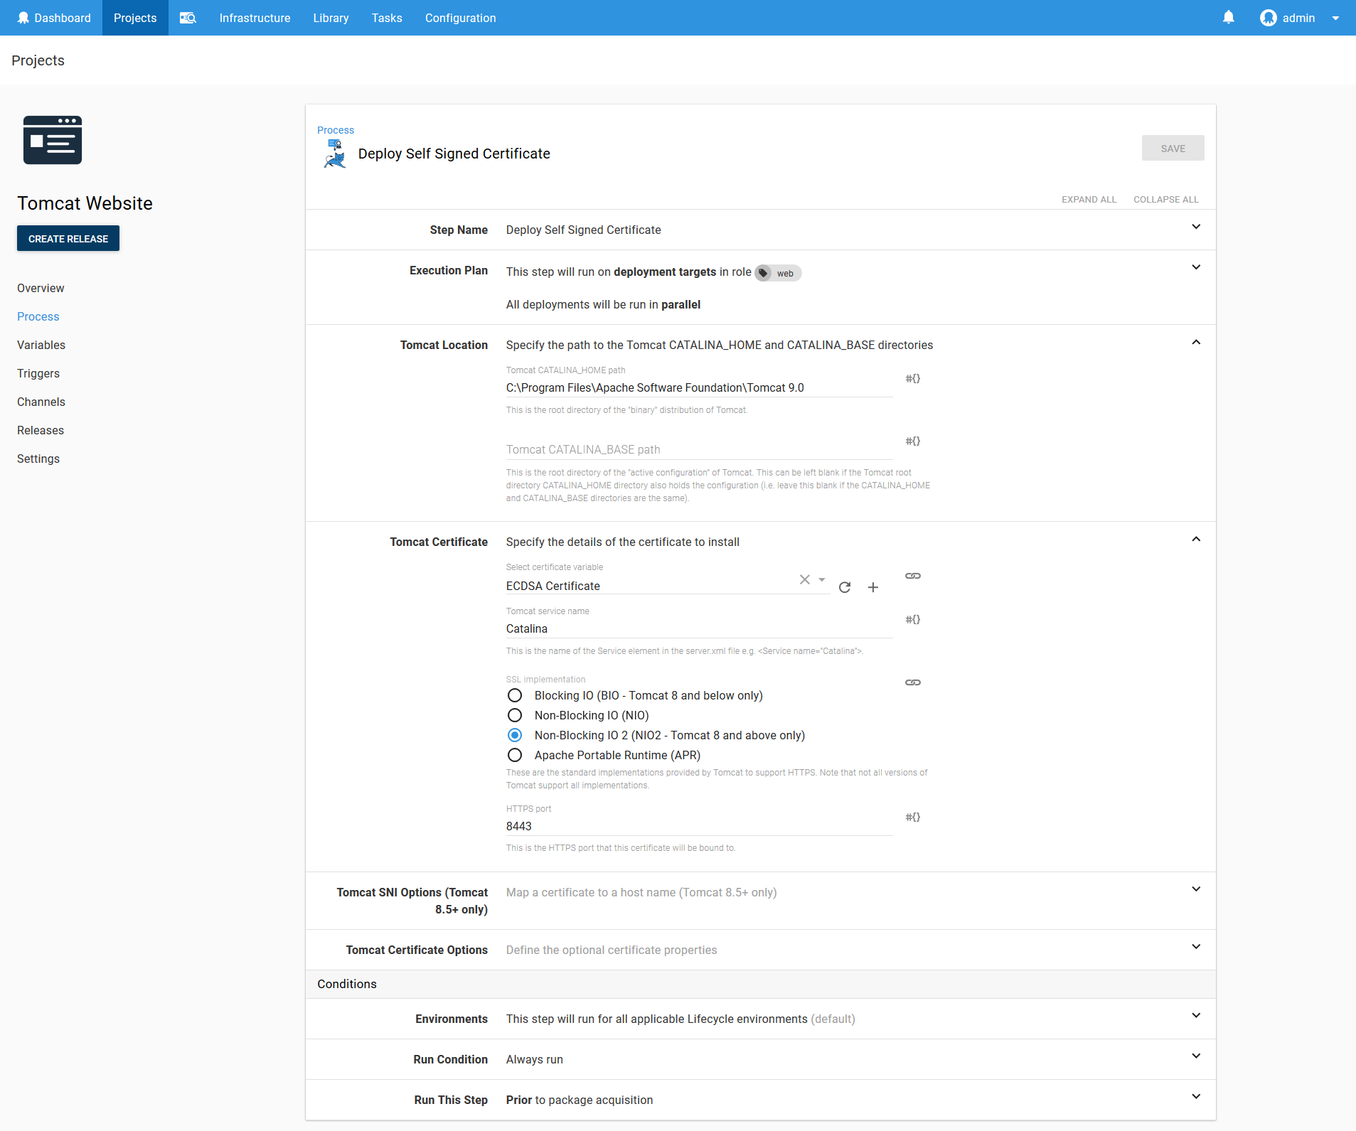Select Non-Blocking IO (NIO) option
1356x1131 pixels.
point(515,715)
